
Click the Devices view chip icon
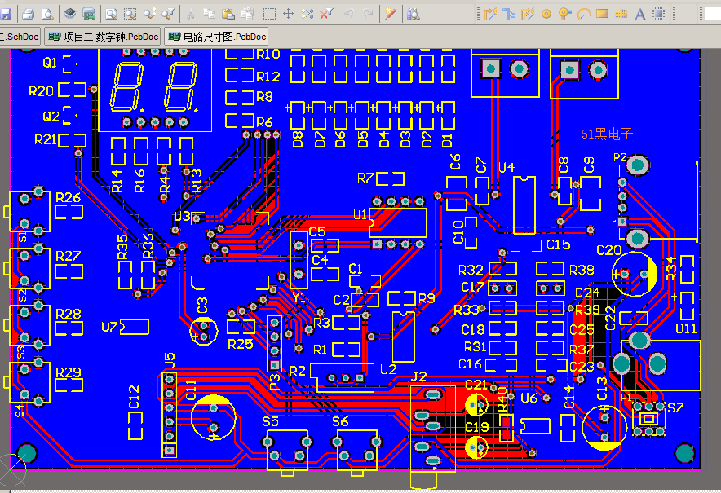tap(69, 14)
